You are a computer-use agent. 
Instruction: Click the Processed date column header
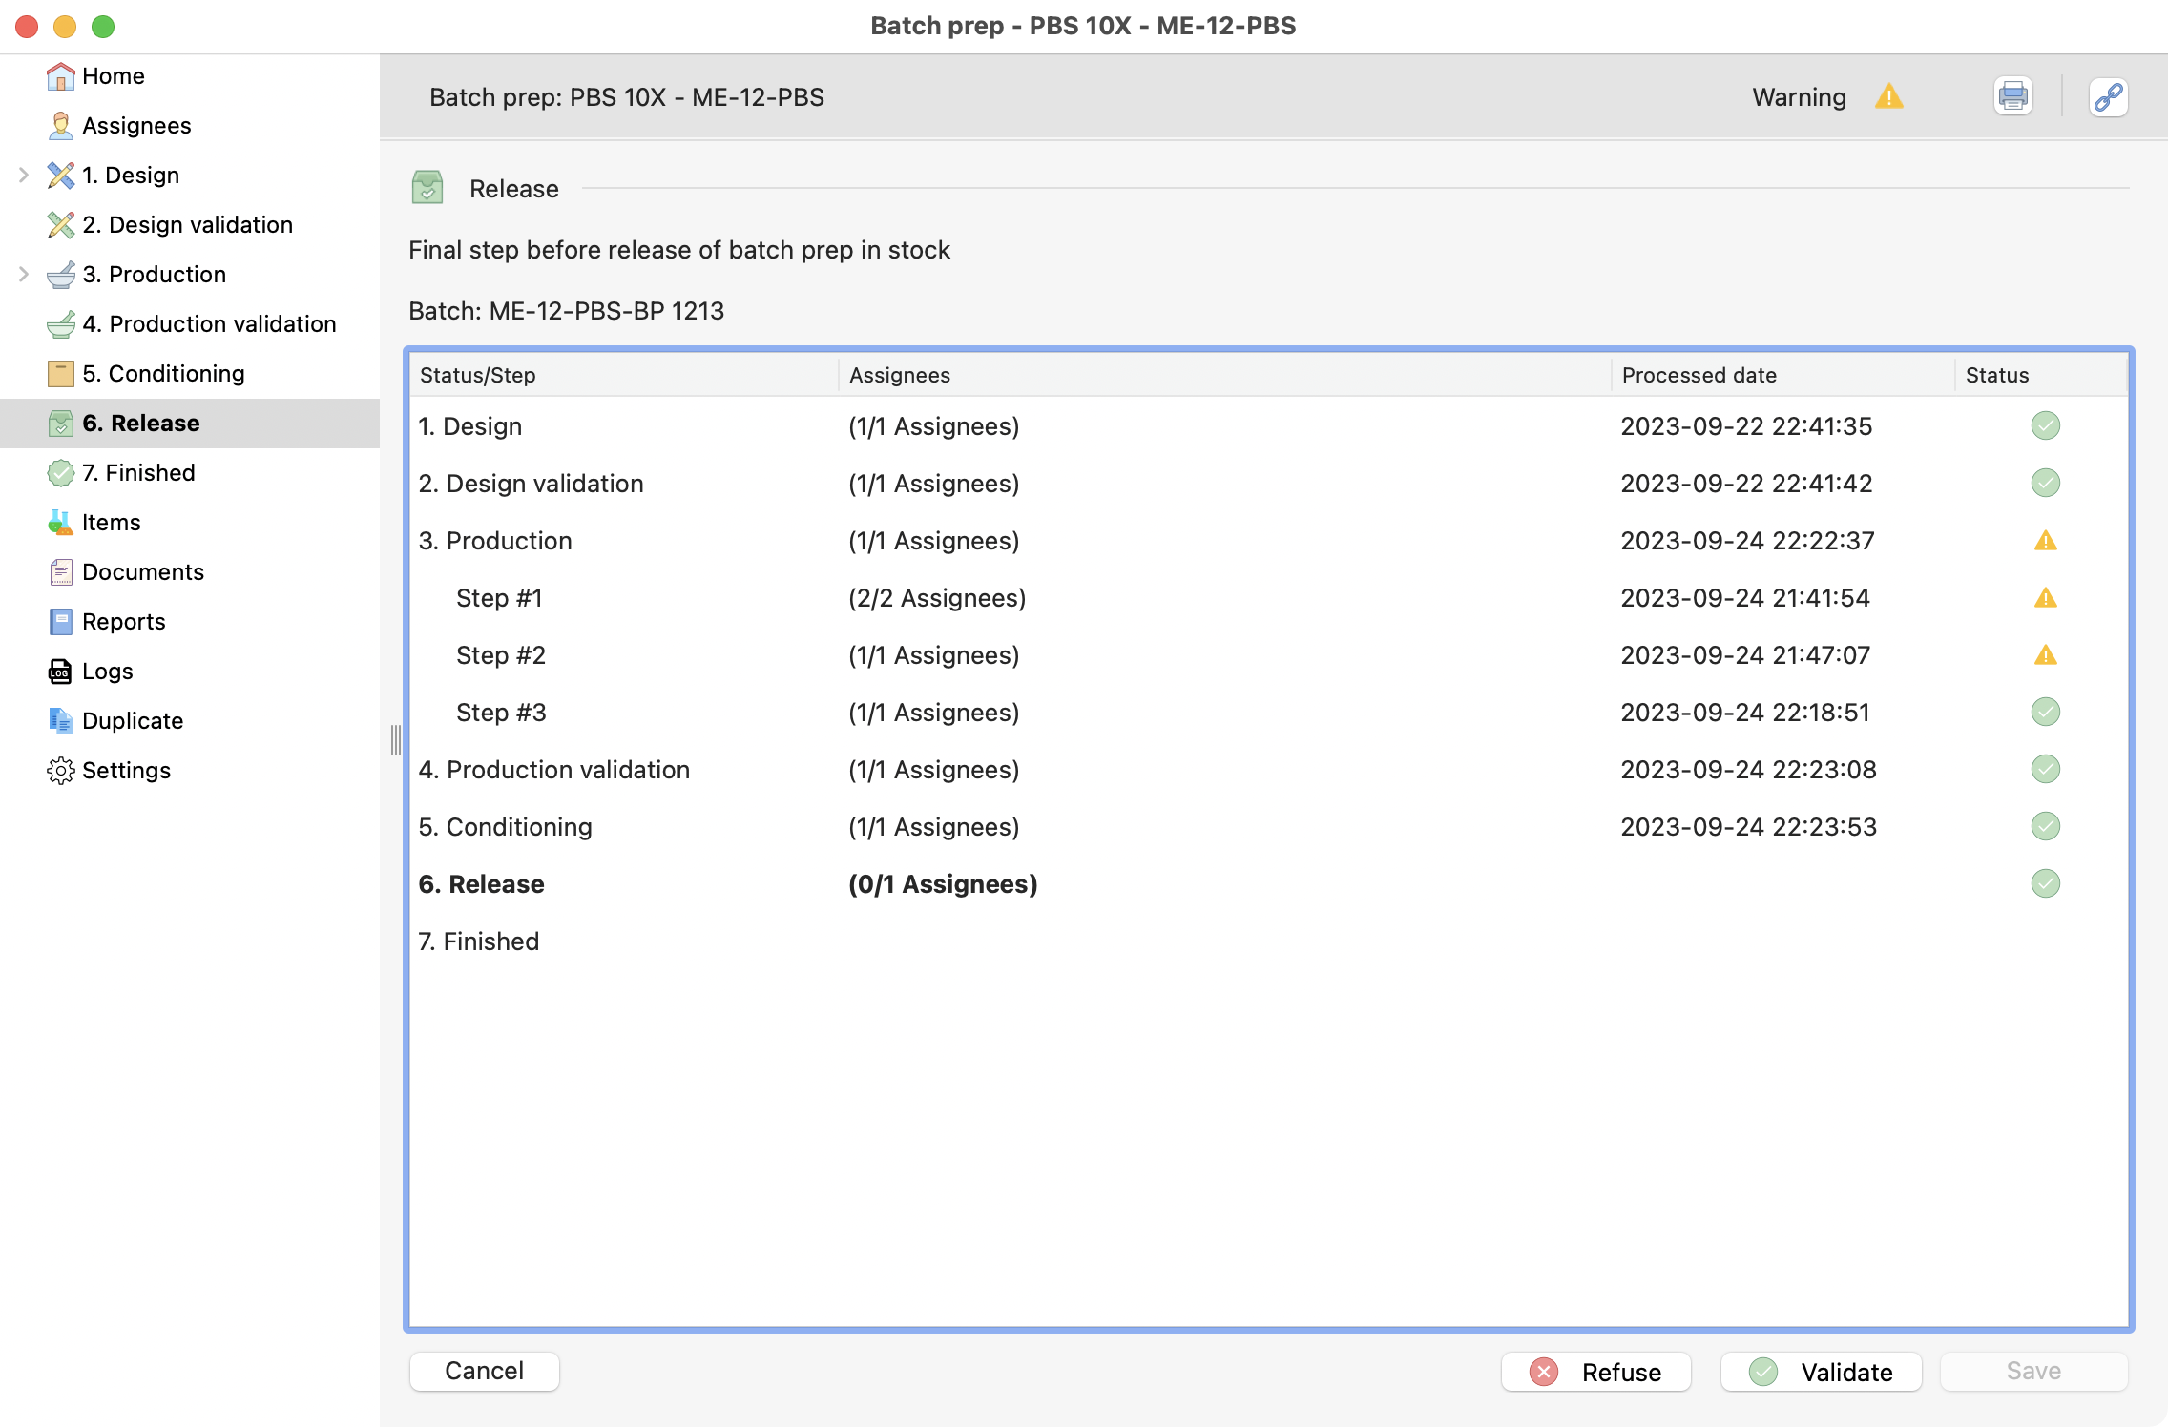pyautogui.click(x=1783, y=375)
